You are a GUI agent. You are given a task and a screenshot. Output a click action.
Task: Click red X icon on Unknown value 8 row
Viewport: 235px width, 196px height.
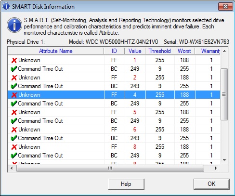point(14,147)
